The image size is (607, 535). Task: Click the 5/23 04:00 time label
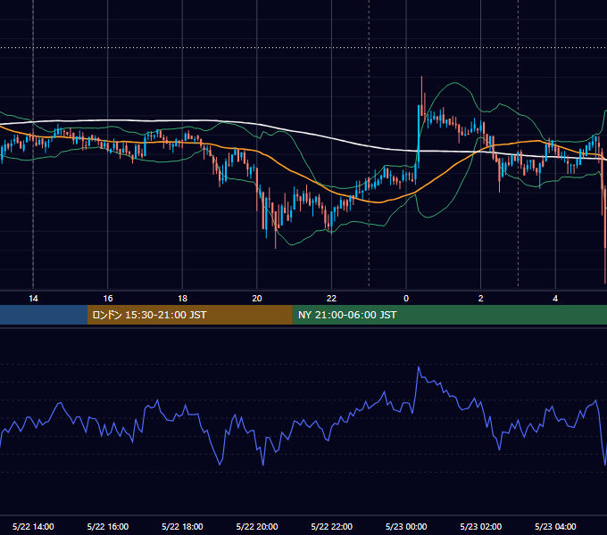coord(555,526)
